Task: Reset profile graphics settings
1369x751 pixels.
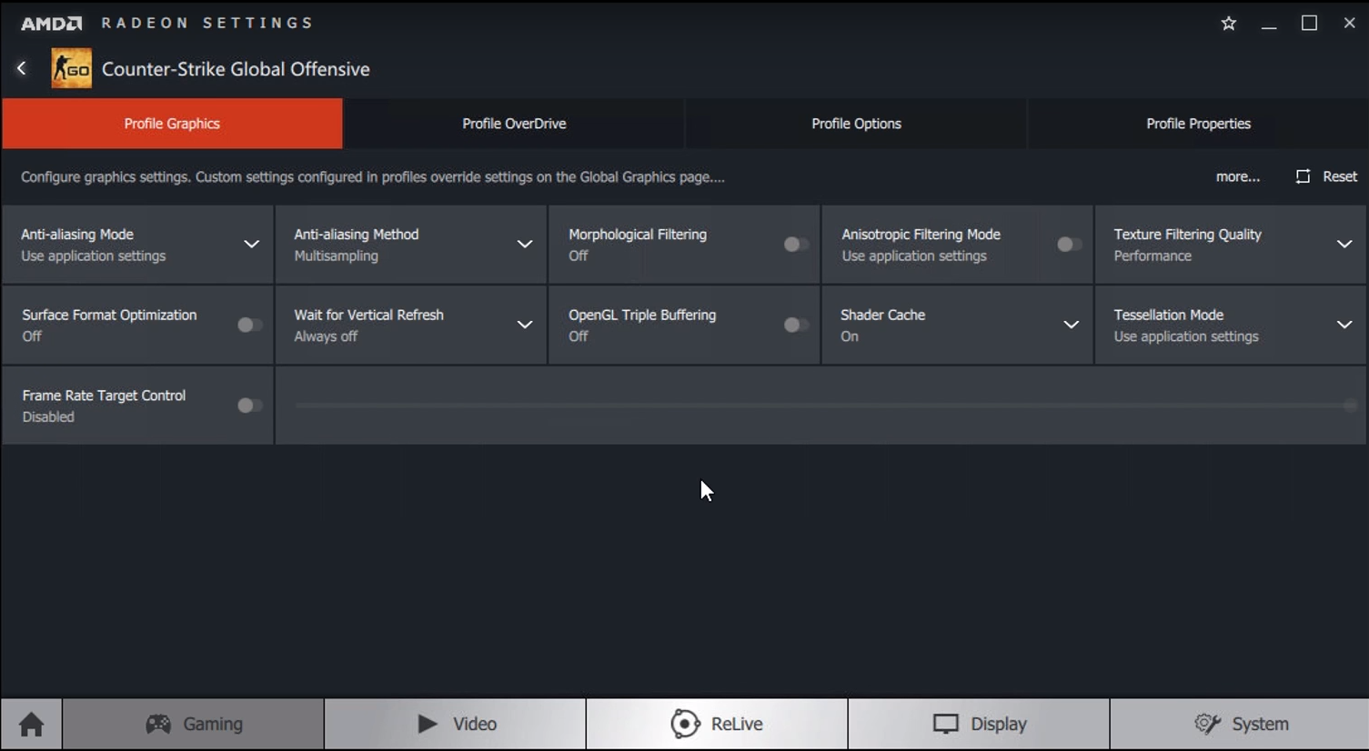Action: pyautogui.click(x=1326, y=176)
